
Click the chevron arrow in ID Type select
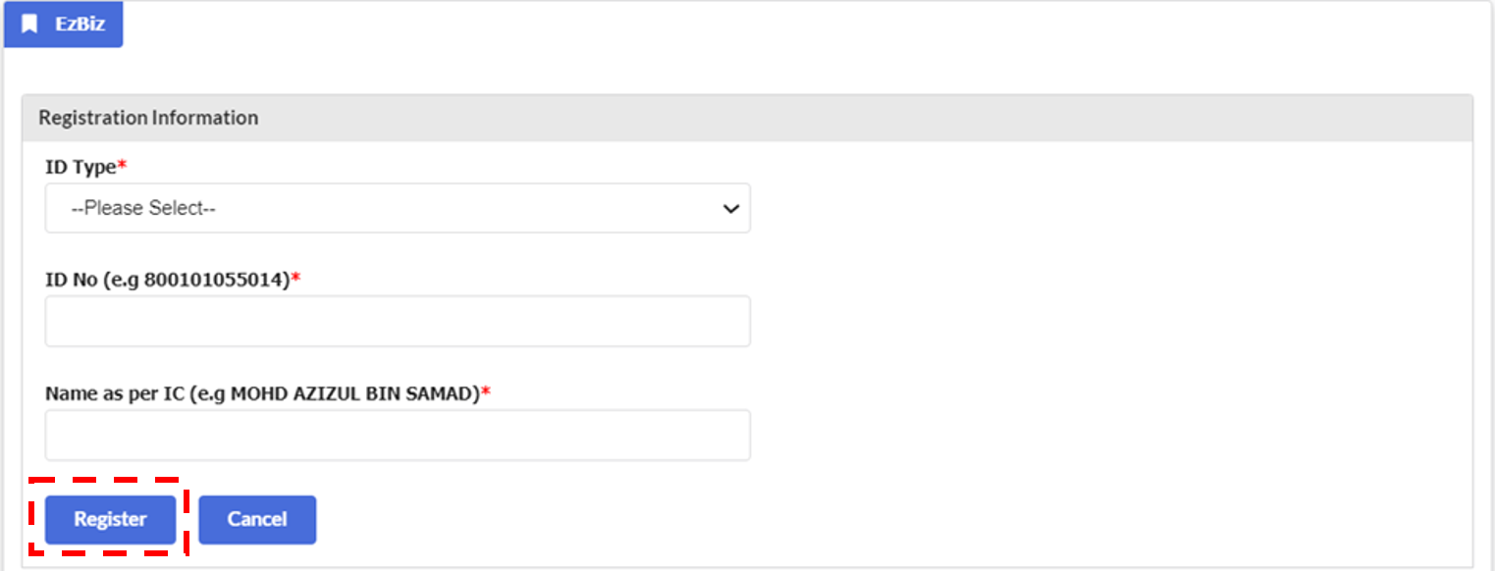click(x=730, y=209)
